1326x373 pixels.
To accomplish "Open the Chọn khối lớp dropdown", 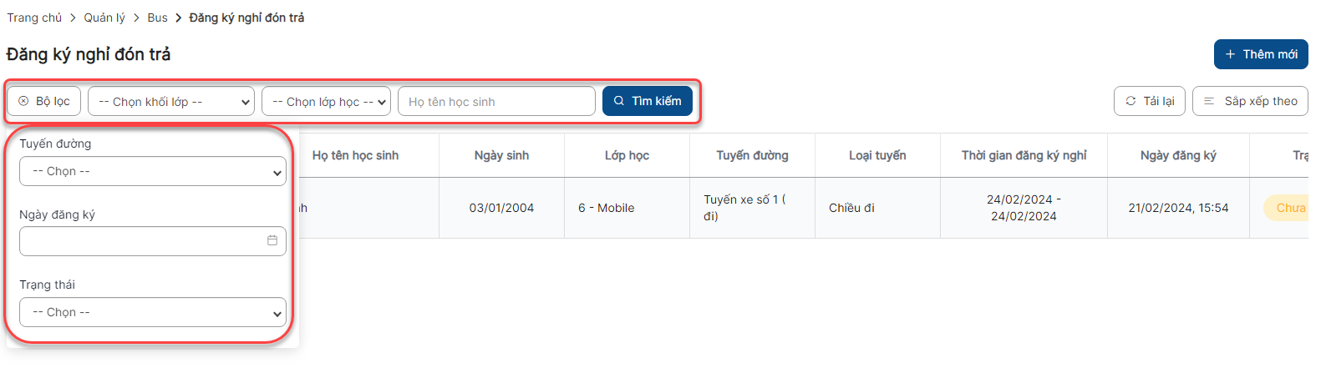I will [170, 102].
